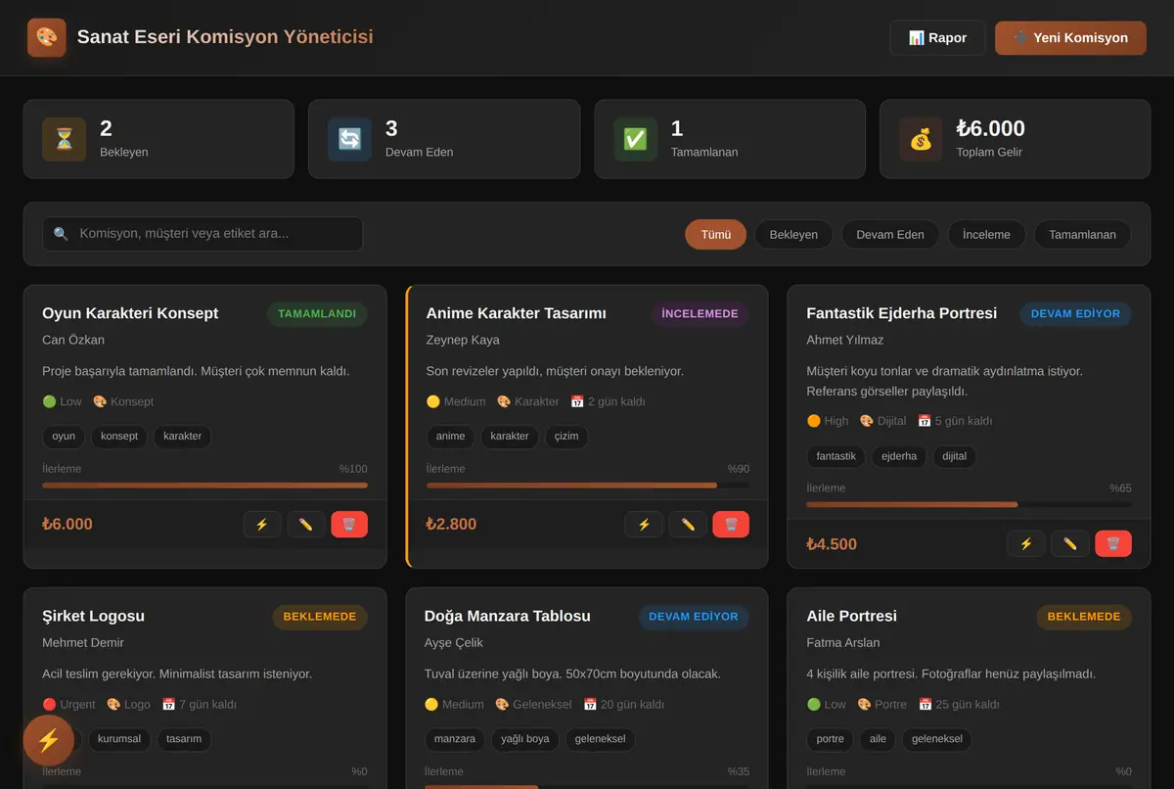Click the Anime Karakter Tasarımı progress bar
Screen dimensions: 1174x789
[x=587, y=485]
